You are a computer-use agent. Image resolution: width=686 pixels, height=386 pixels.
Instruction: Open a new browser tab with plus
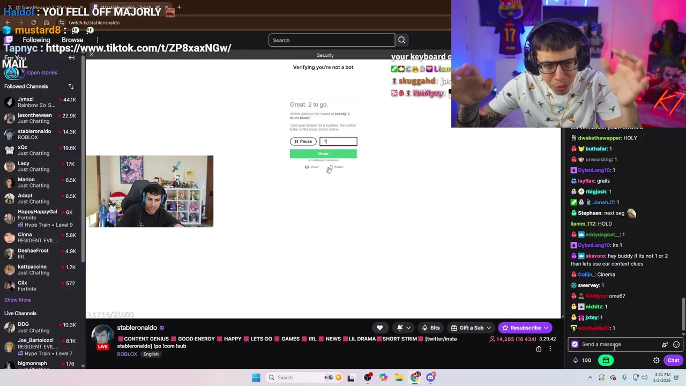(x=179, y=8)
